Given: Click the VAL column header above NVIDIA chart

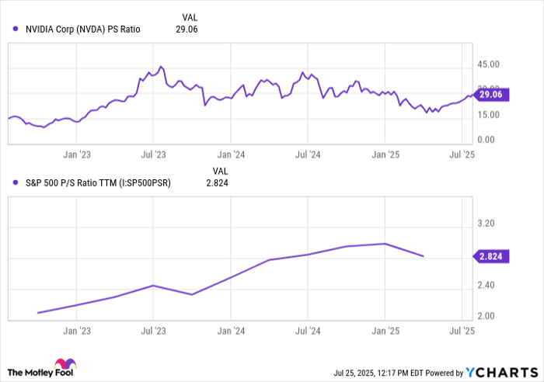Looking at the screenshot, I should pyautogui.click(x=191, y=16).
